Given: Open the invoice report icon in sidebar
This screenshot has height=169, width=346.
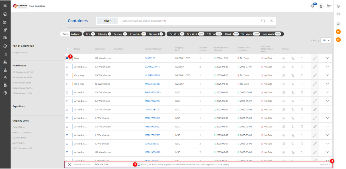Looking at the screenshot, I should pos(5,85).
